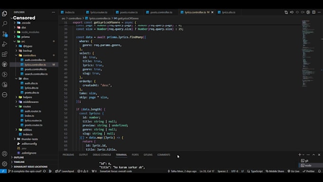323x182 pixels.
Task: Open editor more actions ellipsis
Action: (x=319, y=12)
